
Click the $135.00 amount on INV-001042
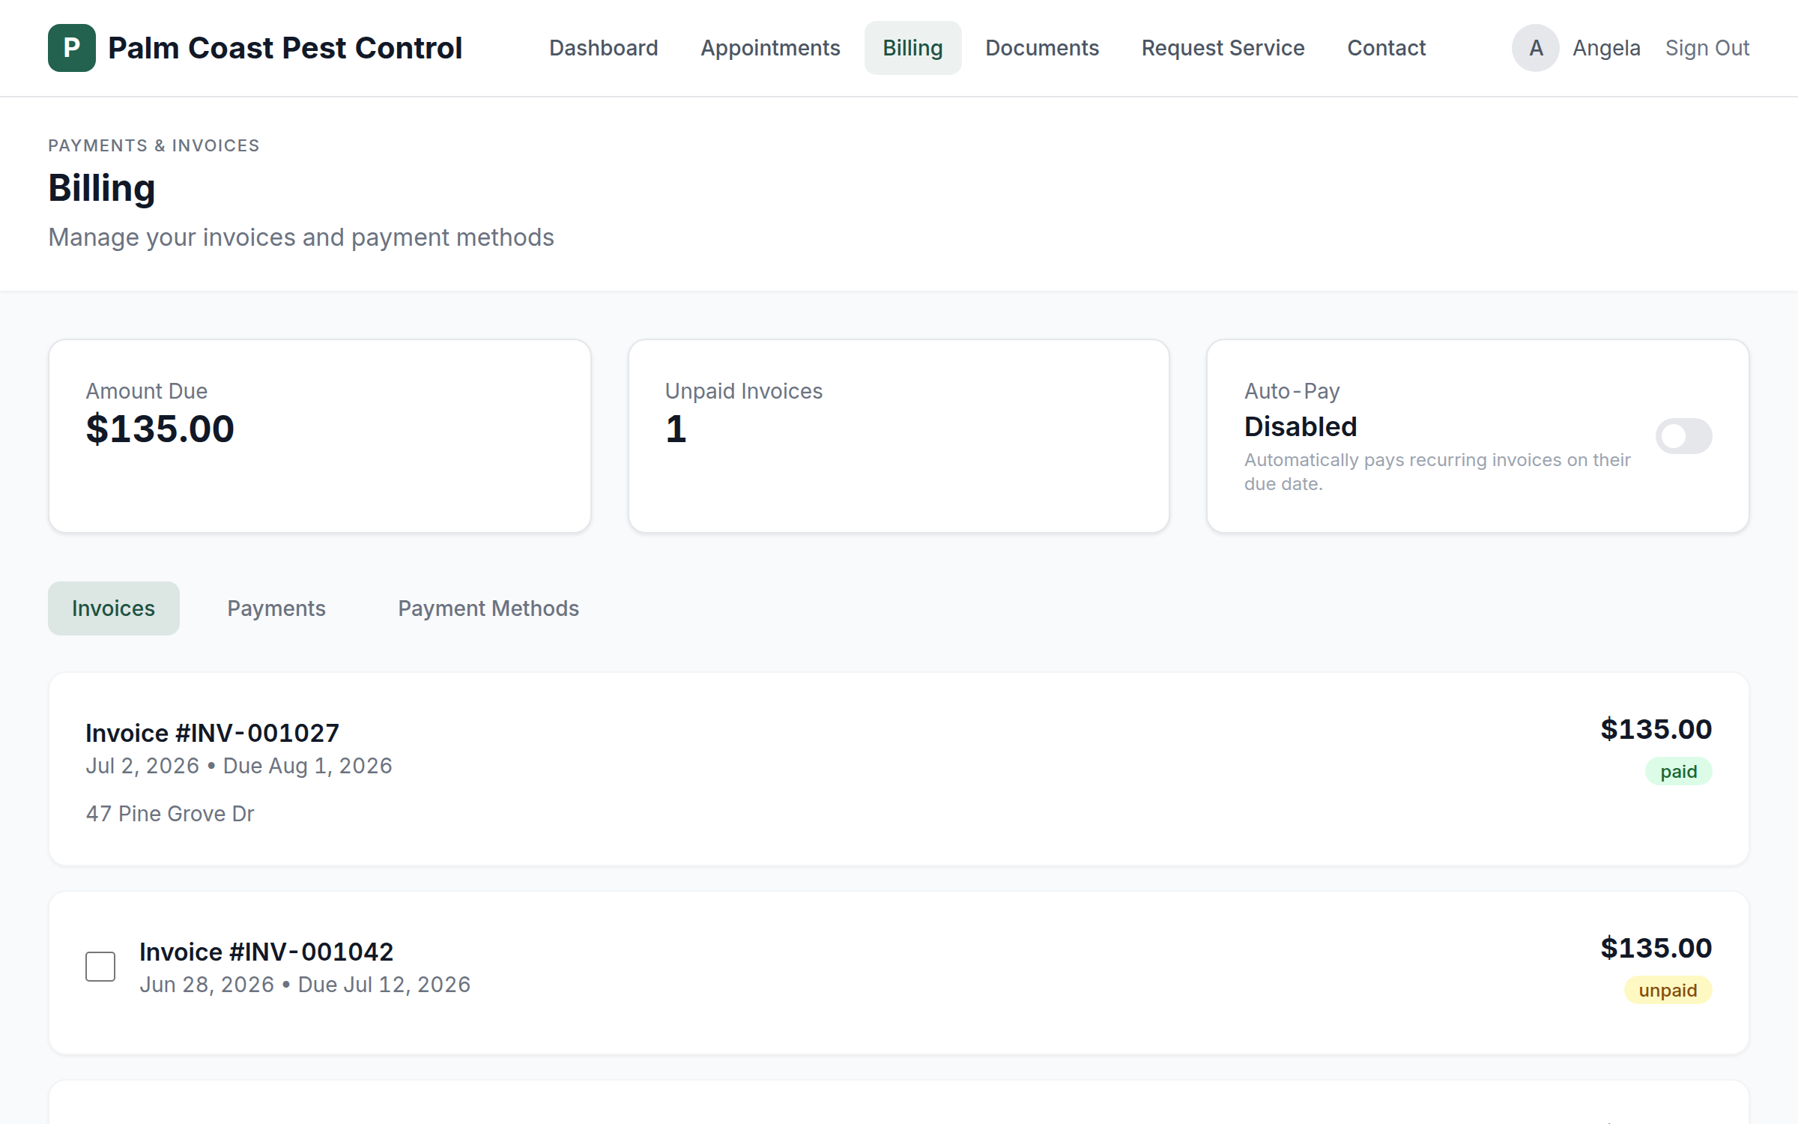(x=1656, y=949)
